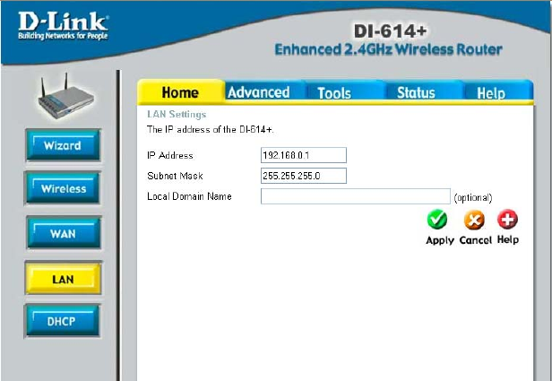This screenshot has height=381, width=552.
Task: Click the IP Address input field
Action: point(304,155)
